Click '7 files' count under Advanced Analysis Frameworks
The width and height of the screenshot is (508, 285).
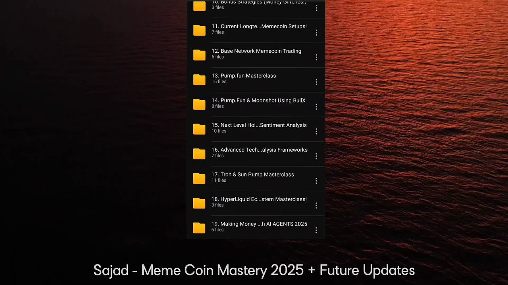click(x=218, y=156)
